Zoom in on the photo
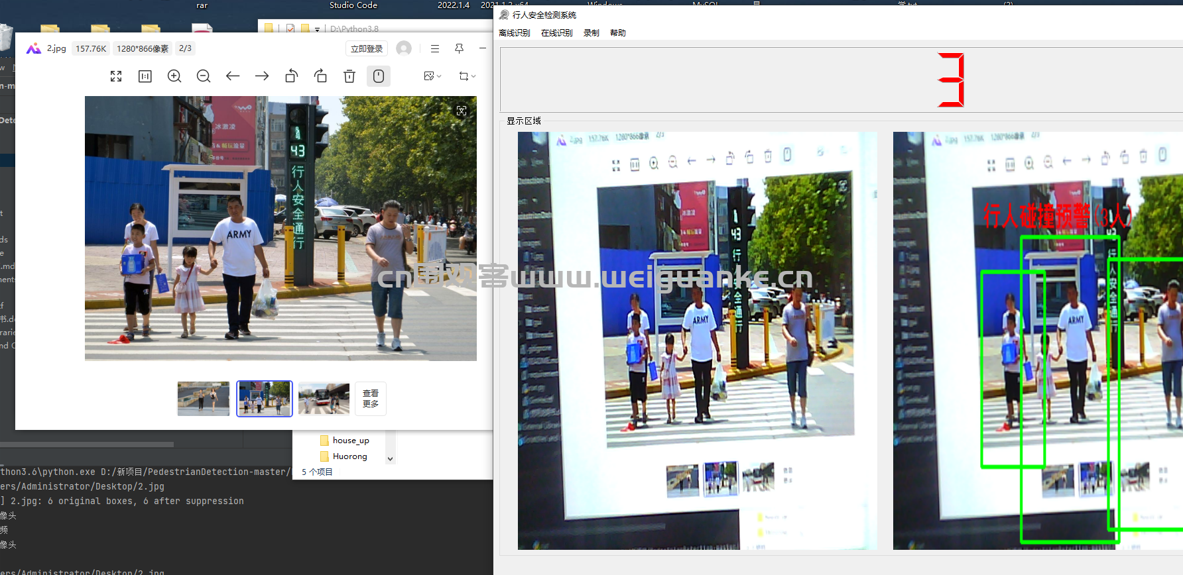This screenshot has width=1183, height=575. 174,76
